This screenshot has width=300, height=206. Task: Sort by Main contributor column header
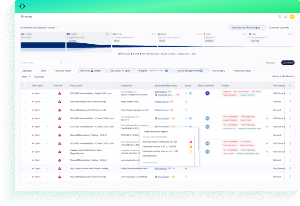coord(206,86)
